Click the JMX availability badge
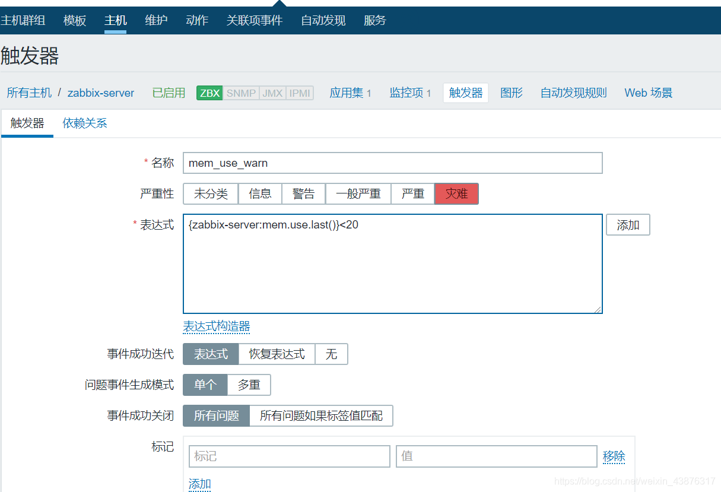This screenshot has width=721, height=492. coord(272,93)
